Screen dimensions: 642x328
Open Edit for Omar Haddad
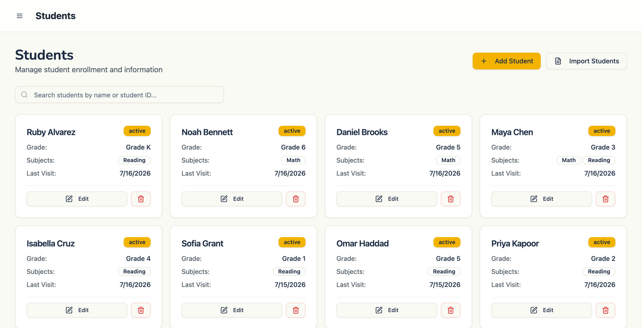387,310
